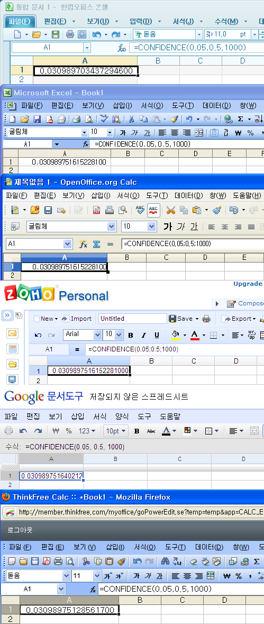Click the New button in Zoho toolbar
The image size is (264, 624).
click(45, 319)
